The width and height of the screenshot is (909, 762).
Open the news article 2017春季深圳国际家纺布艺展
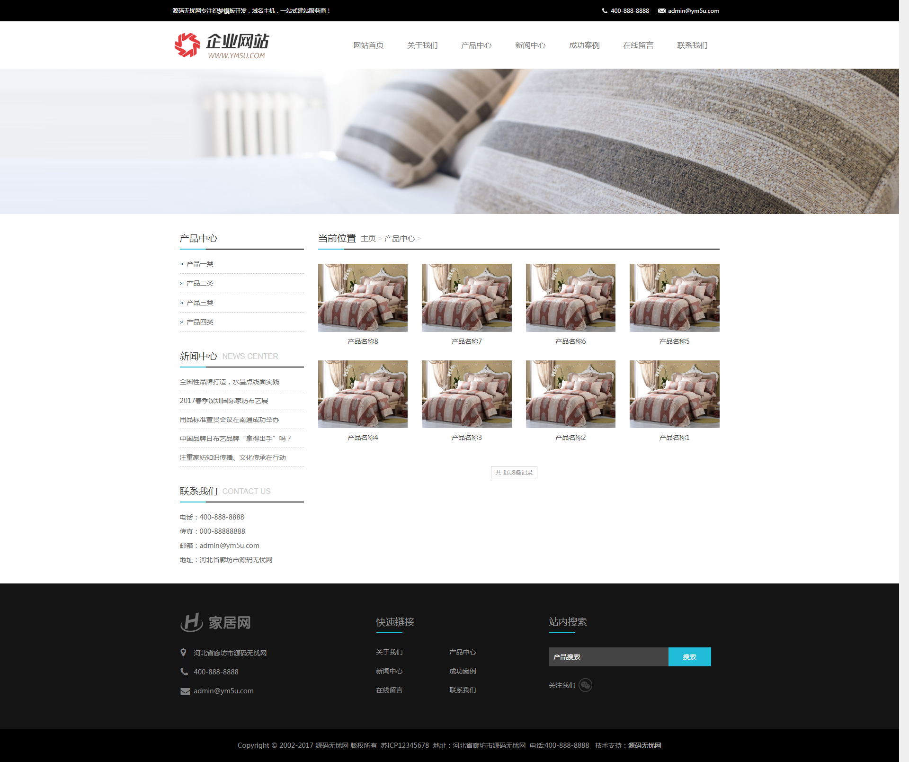224,401
